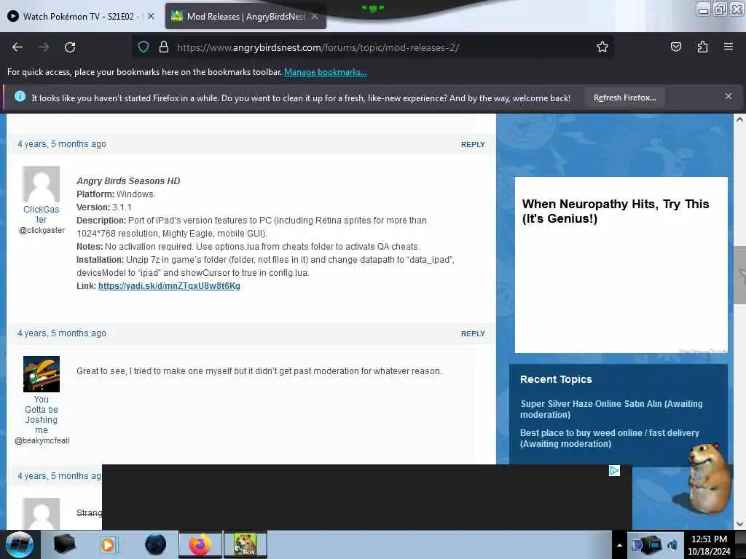This screenshot has width=746, height=559.
Task: Click the Recent Topics heading
Action: click(x=556, y=379)
